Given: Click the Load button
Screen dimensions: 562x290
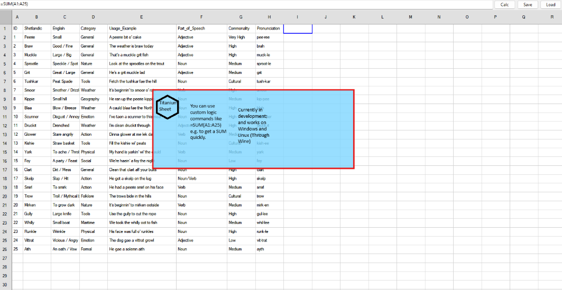Looking at the screenshot, I should point(550,5).
